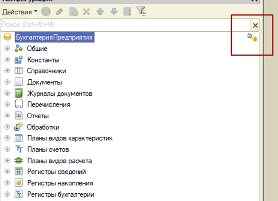
Task: Expand the Регистры сведений branch
Action: [x=7, y=171]
